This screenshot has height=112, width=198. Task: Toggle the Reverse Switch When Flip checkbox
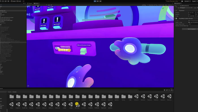pos(189,26)
